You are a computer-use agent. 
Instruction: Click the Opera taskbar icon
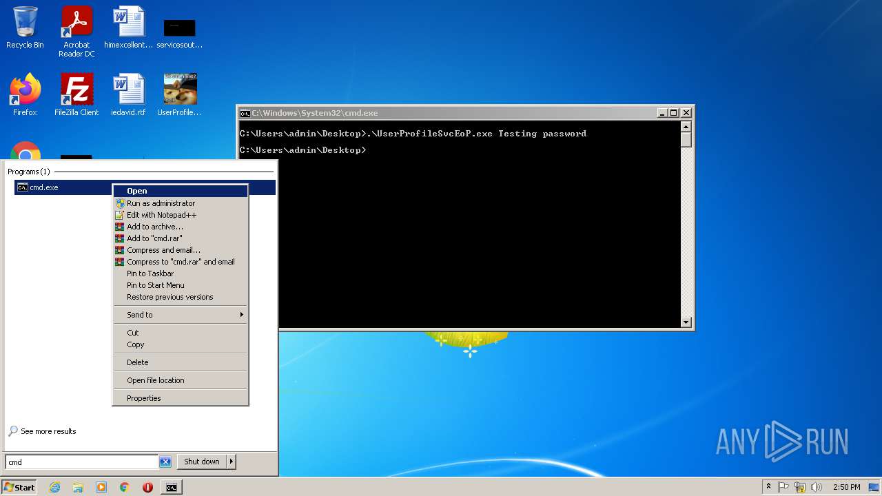147,487
